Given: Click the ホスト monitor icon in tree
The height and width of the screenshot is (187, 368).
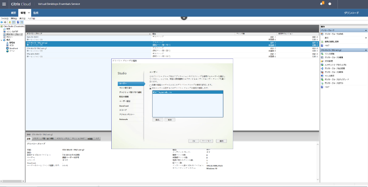Looking at the screenshot, I should (x=7, y=45).
